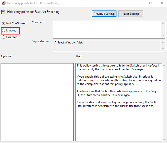Click the 'At least Windows Vista' text box
Viewport: 167px width, 143px height.
click(107, 45)
